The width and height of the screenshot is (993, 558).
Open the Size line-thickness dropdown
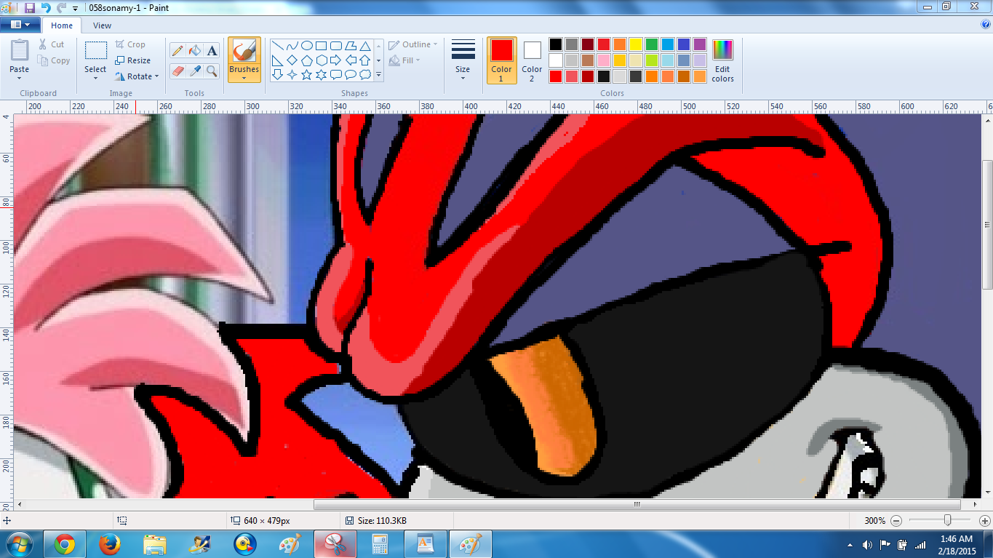[463, 60]
